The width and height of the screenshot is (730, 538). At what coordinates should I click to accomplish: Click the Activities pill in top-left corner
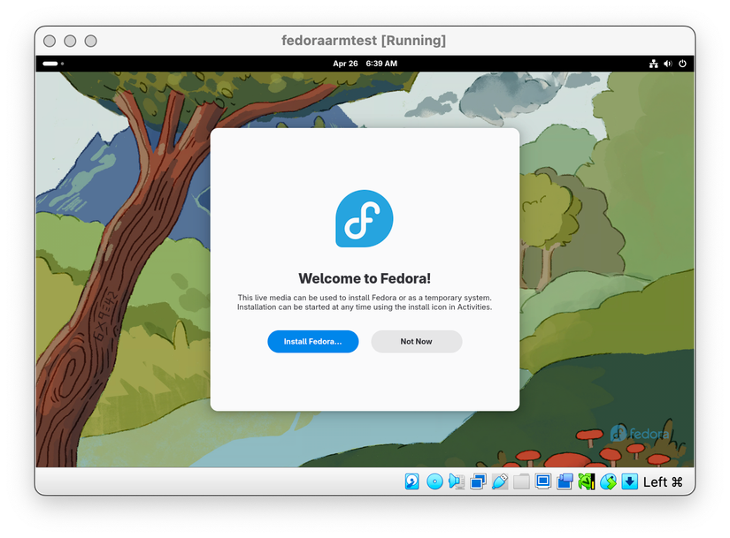[50, 64]
